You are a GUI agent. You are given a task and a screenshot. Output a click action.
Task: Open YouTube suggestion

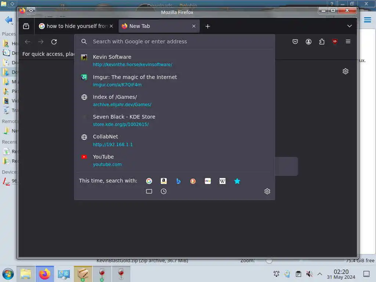pos(174,160)
